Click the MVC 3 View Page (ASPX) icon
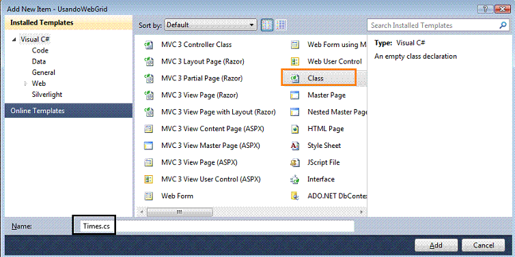This screenshot has height=257, width=515. (x=149, y=162)
